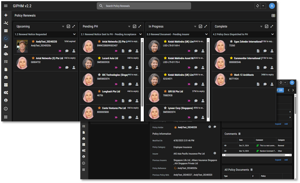Click the filter icon in the Upcoming column
The height and width of the screenshot is (183, 300).
click(63, 27)
